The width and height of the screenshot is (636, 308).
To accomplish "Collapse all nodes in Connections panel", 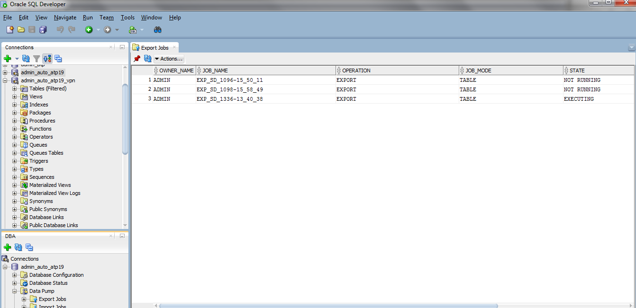I will click(x=58, y=59).
